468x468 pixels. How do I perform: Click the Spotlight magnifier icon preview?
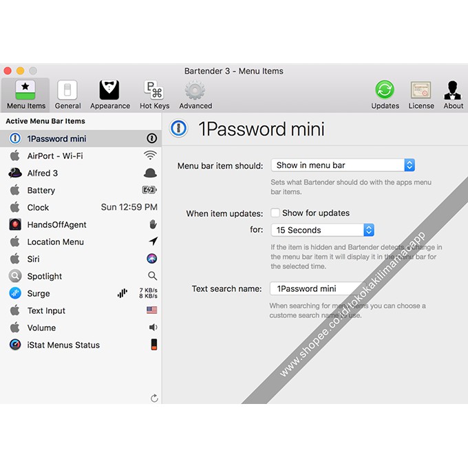click(x=153, y=276)
